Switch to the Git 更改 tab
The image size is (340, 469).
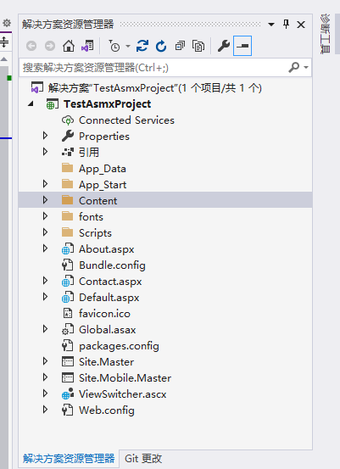tap(143, 458)
